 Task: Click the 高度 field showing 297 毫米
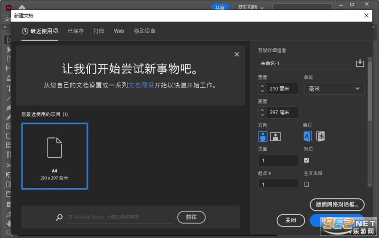[x=282, y=112]
